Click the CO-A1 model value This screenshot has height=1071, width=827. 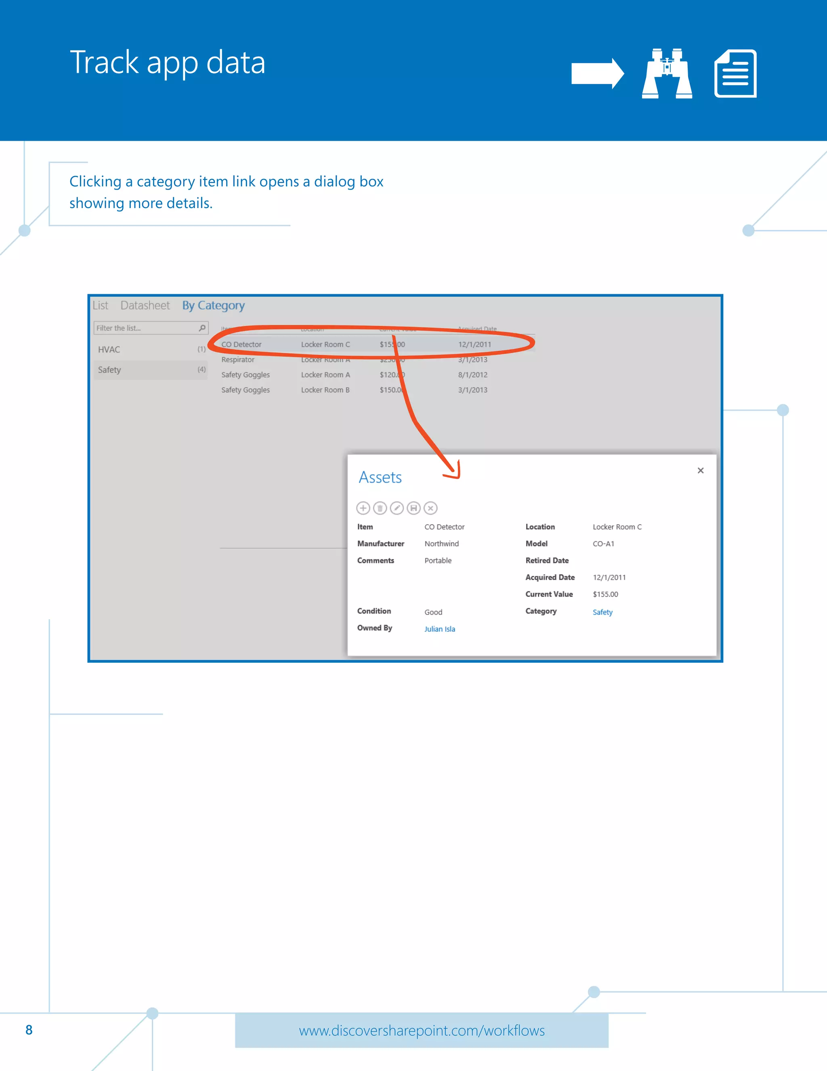[x=603, y=543]
